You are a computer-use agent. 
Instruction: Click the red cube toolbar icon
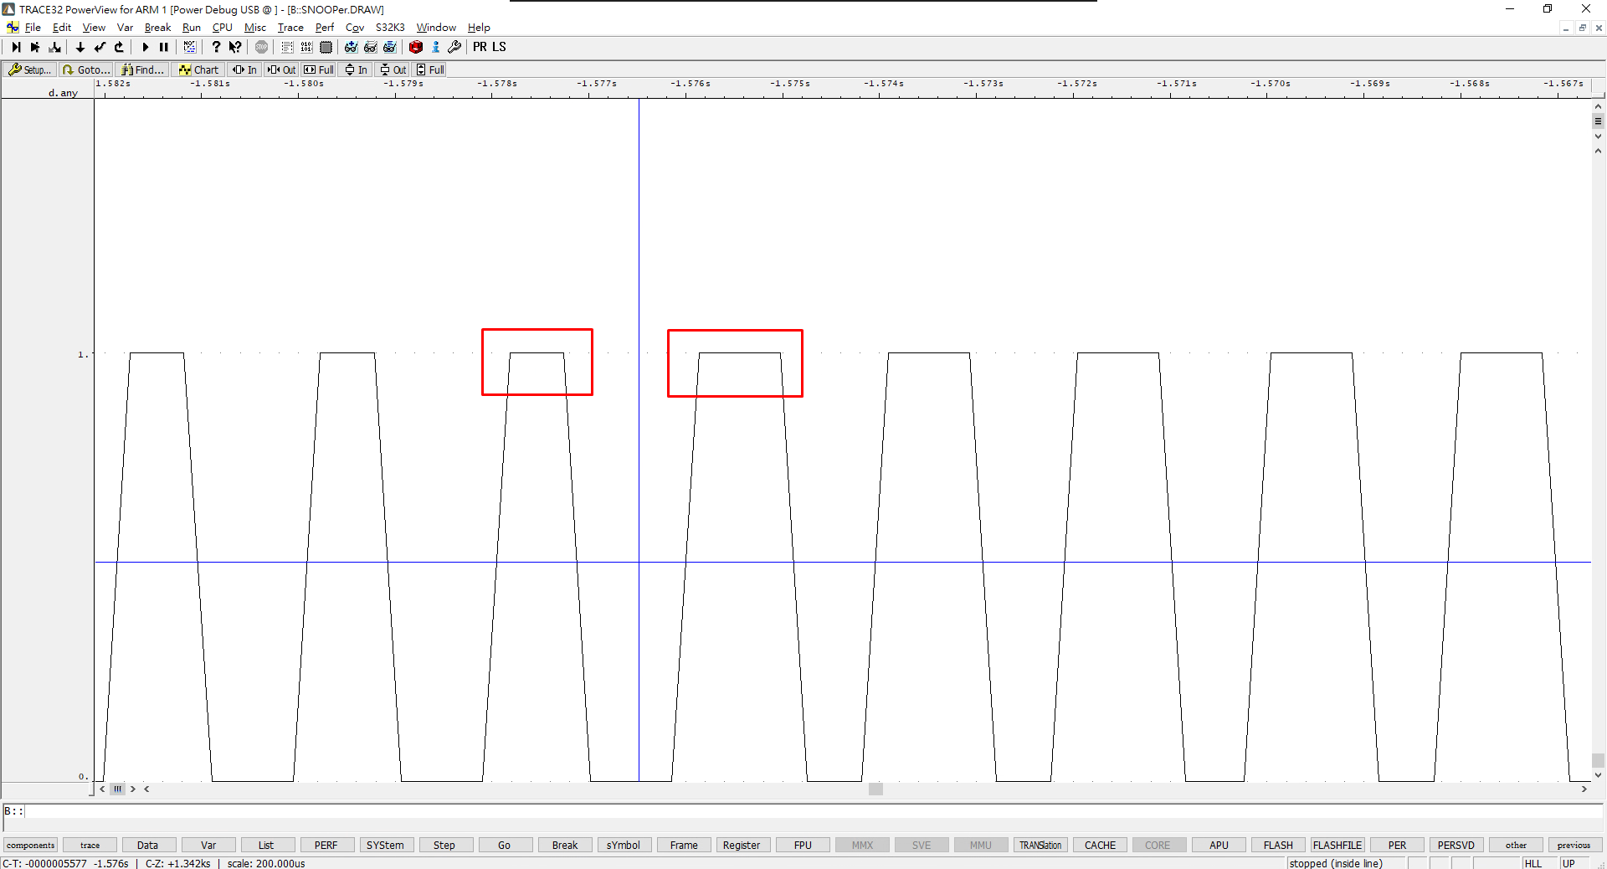click(416, 47)
